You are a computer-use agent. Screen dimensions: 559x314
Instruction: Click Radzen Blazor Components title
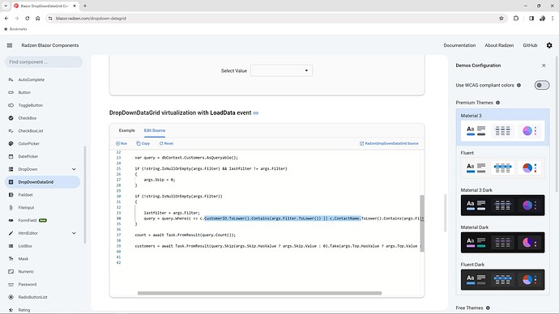50,45
